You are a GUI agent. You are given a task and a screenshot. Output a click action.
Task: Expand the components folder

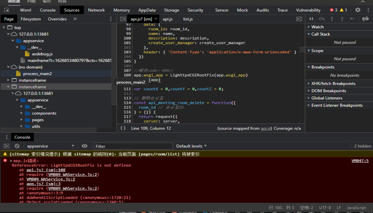[22, 113]
